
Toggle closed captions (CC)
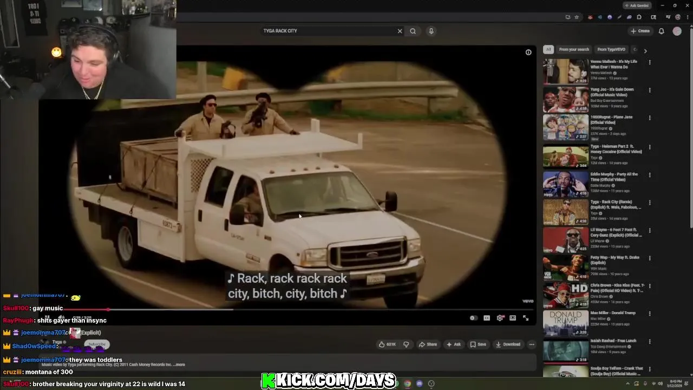pos(487,318)
